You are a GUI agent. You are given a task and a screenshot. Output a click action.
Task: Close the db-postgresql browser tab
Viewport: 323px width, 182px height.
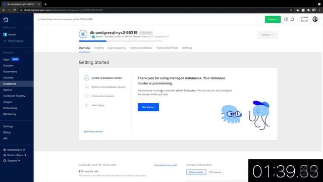39,4
